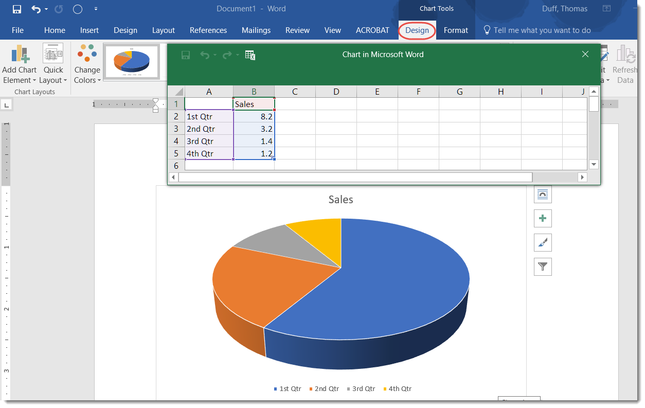Open Chart Styles with the brush icon
The image size is (645, 408).
pos(543,242)
